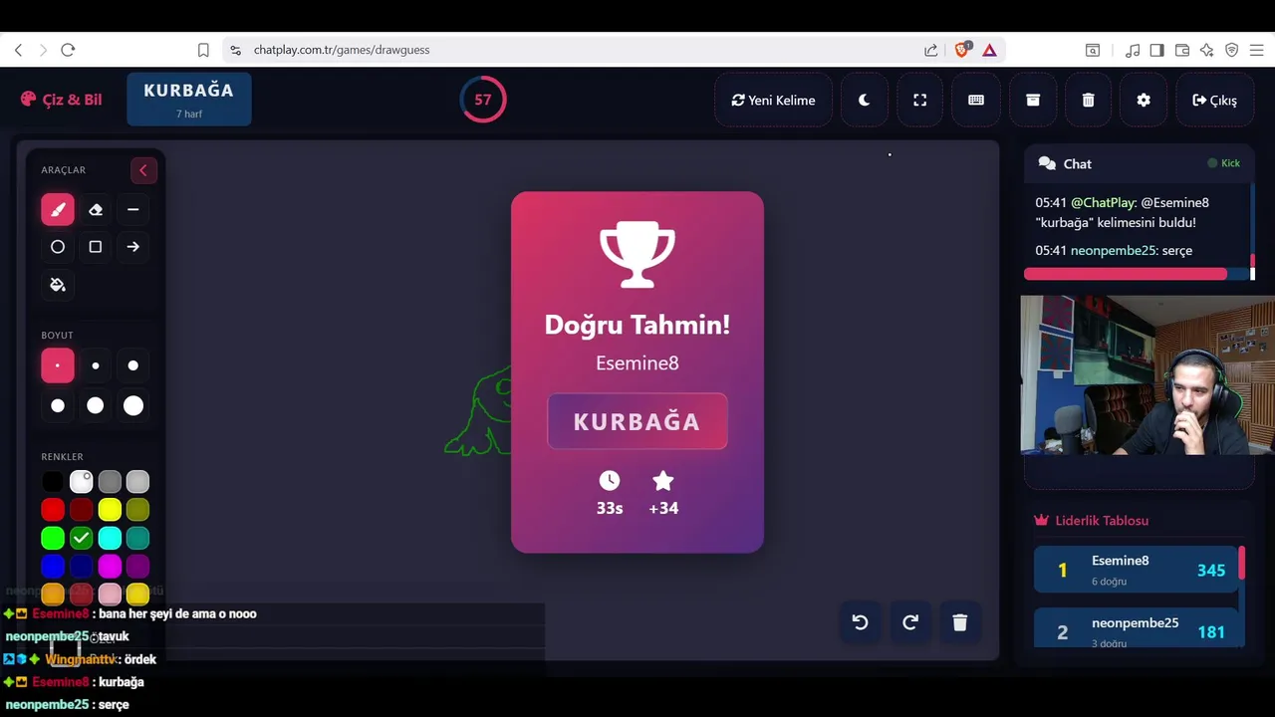This screenshot has height=717, width=1275.
Task: Select neonpembe25 leaderboard row
Action: 1136,630
